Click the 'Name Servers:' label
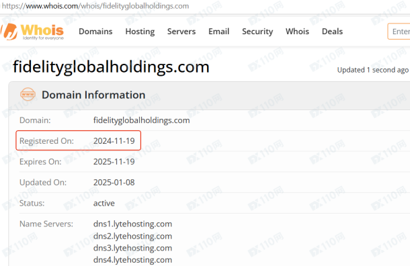 click(46, 224)
